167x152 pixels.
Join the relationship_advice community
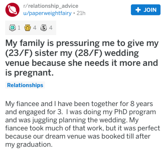click(x=146, y=10)
